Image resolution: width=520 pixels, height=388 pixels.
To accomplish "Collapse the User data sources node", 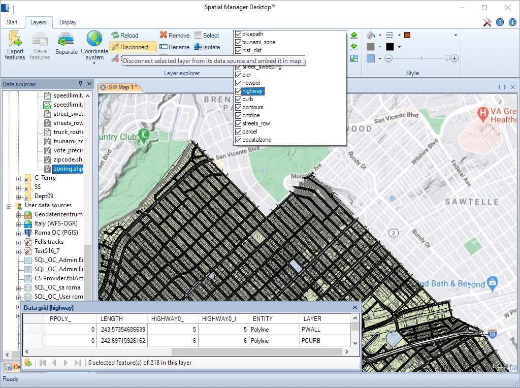I will [x=9, y=206].
